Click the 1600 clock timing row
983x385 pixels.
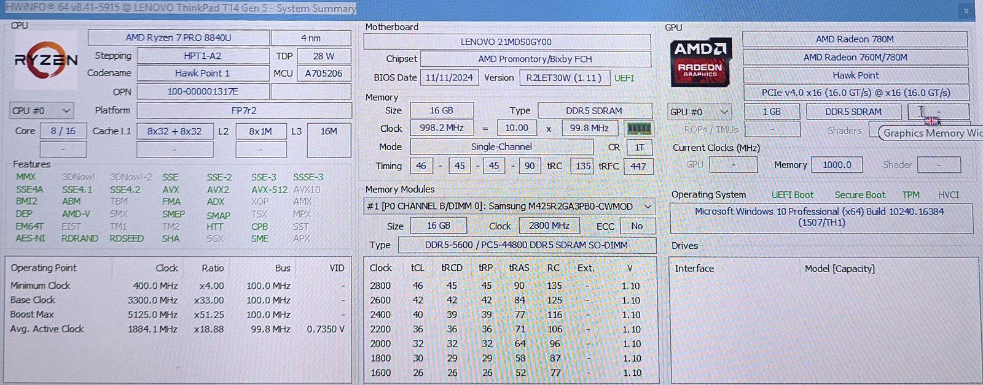(510, 373)
